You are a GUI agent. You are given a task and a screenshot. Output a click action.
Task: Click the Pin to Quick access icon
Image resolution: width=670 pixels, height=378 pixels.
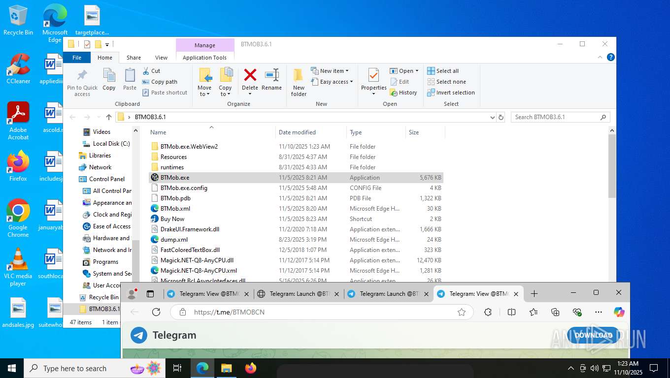(x=82, y=75)
